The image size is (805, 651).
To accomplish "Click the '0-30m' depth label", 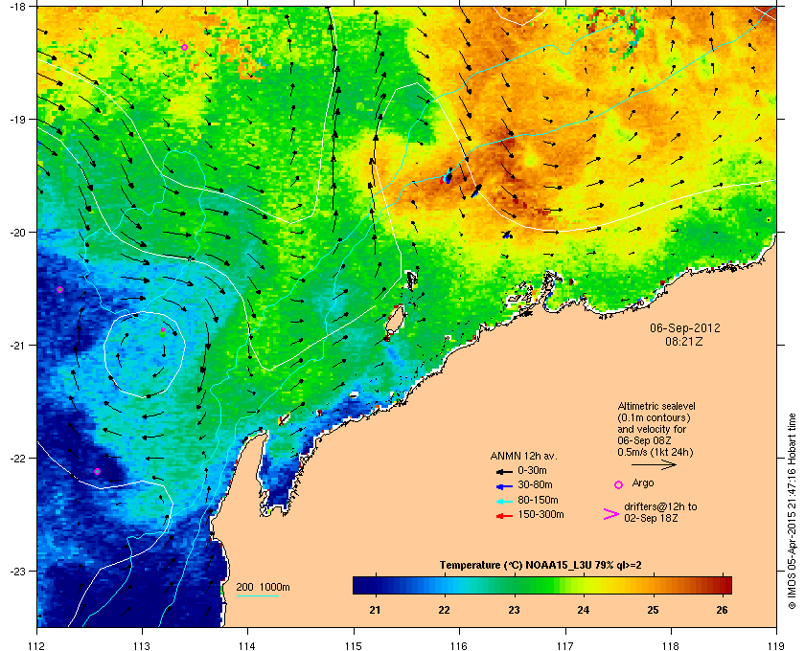I will [x=533, y=470].
